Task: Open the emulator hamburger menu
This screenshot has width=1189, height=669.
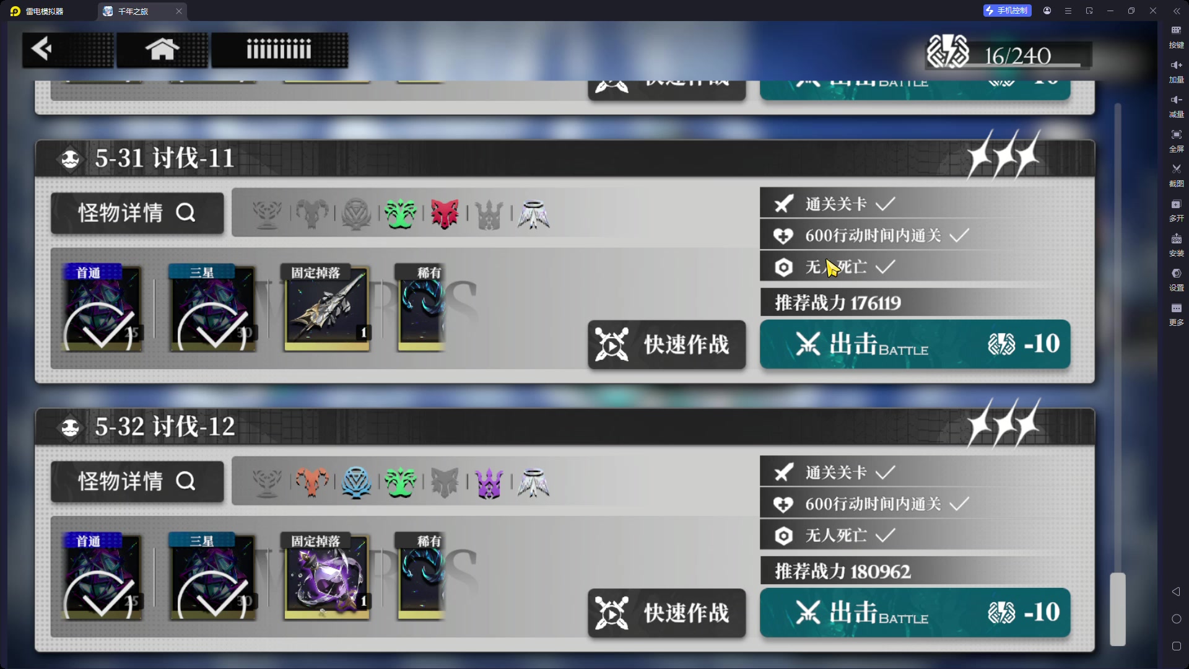Action: (1068, 11)
